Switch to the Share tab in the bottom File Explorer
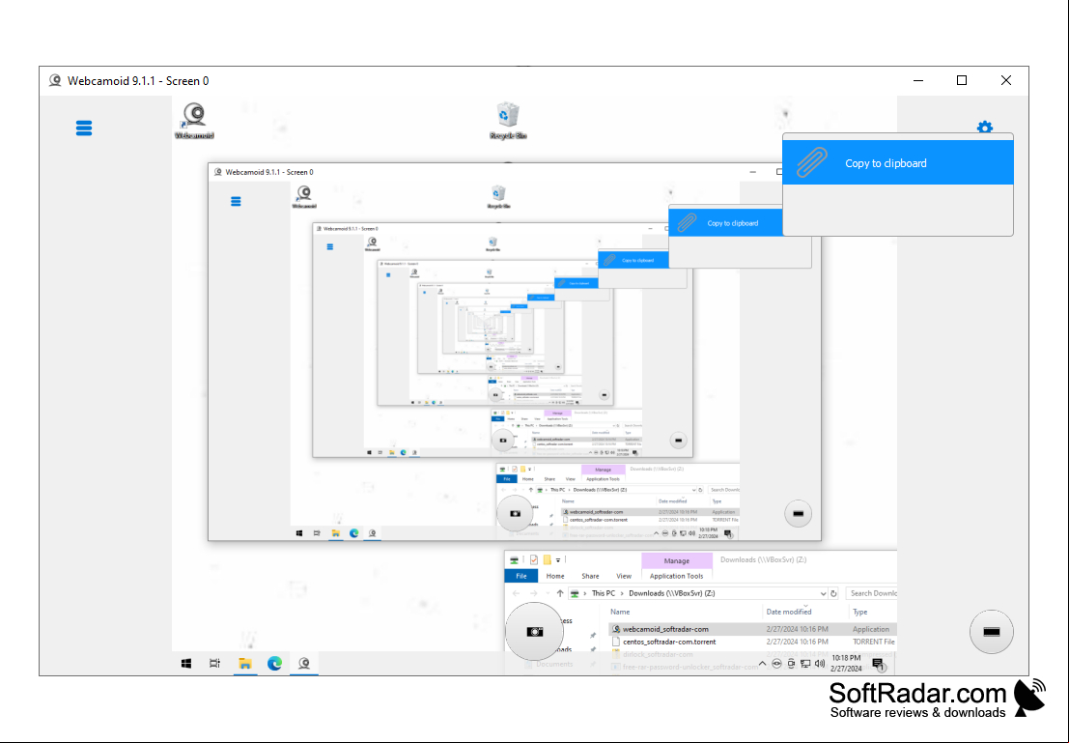 590,576
